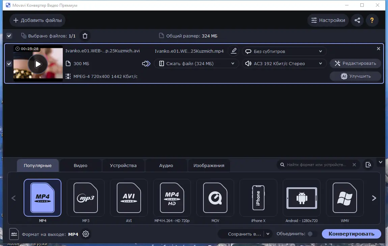Image resolution: width=388 pixels, height=246 pixels.
Task: Click the 'Конвертировать' button
Action: tap(351, 234)
